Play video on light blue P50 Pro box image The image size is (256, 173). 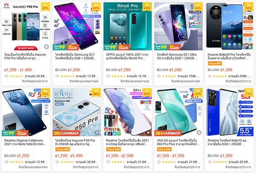click(97, 133)
